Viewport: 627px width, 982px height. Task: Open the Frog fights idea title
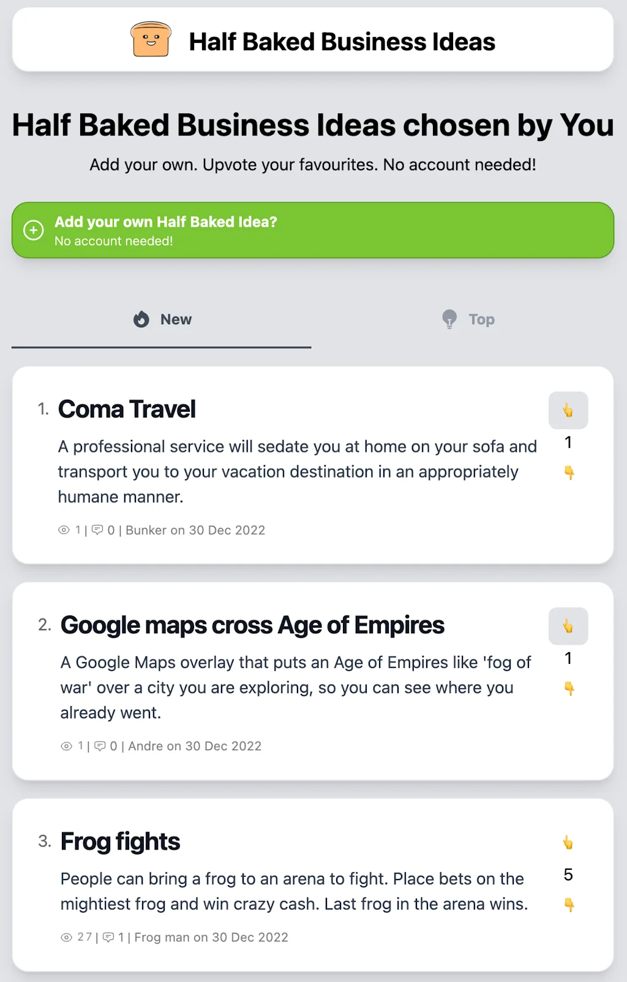pyautogui.click(x=120, y=842)
